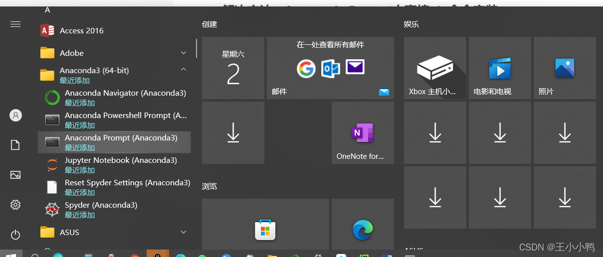Screen dimensions: 603x257
Task: Click the 创建 tile group header
Action: click(209, 24)
